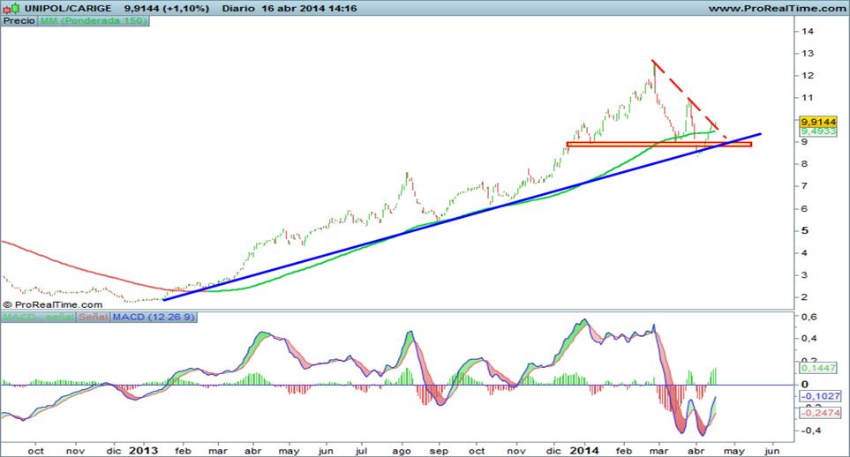Click the 14 price axis label

(x=808, y=31)
